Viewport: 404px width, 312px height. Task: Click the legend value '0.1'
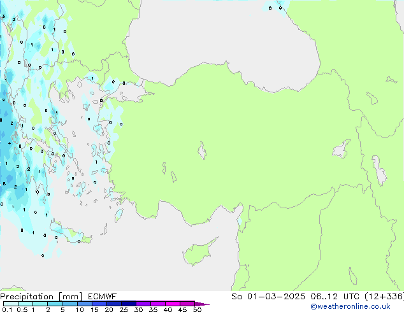point(7,309)
